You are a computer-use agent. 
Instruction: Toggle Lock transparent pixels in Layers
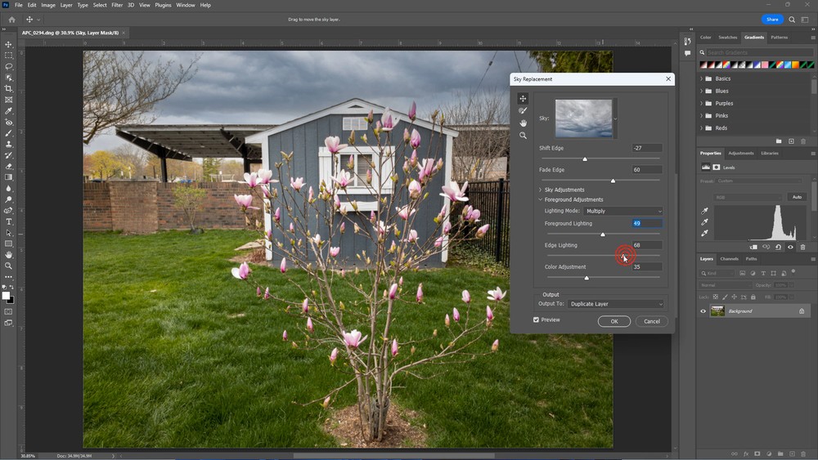point(716,297)
